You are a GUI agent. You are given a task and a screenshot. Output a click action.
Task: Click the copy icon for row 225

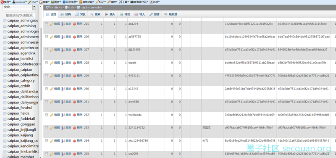click(x=63, y=24)
